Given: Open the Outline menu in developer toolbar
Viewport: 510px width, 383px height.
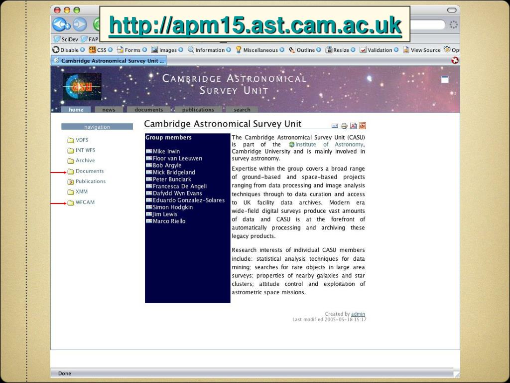Looking at the screenshot, I should [x=305, y=50].
